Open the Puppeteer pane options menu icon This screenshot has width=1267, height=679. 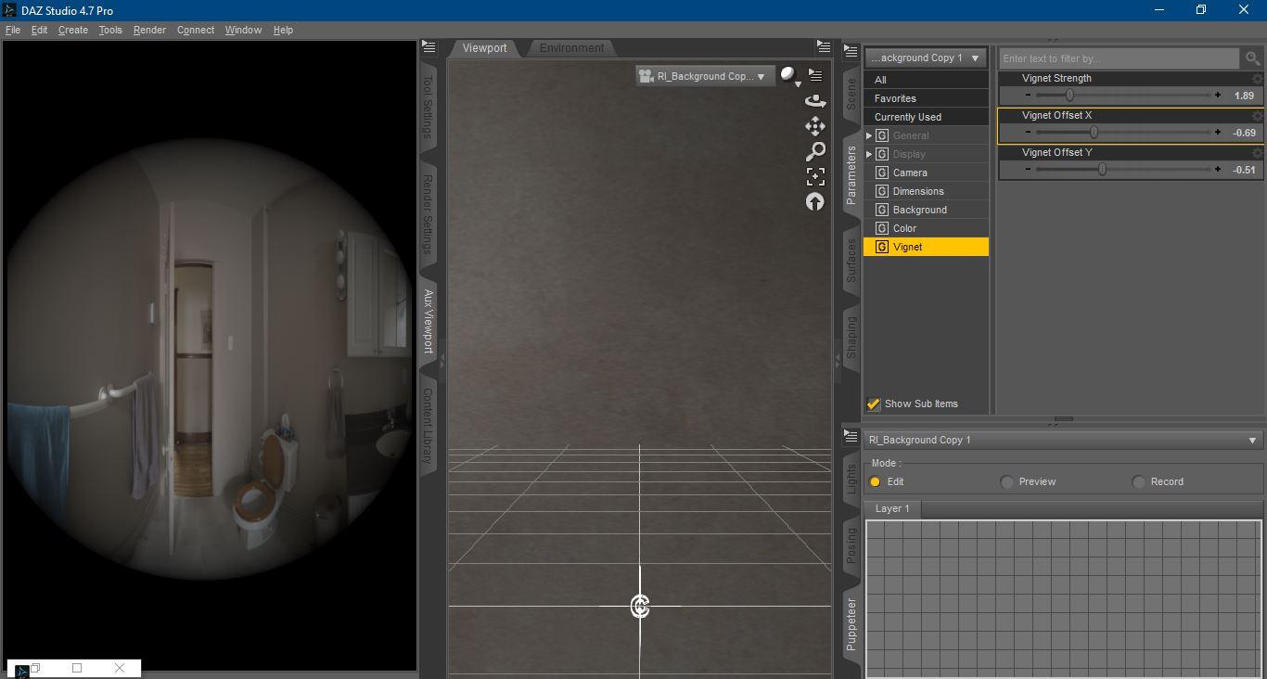pos(851,437)
